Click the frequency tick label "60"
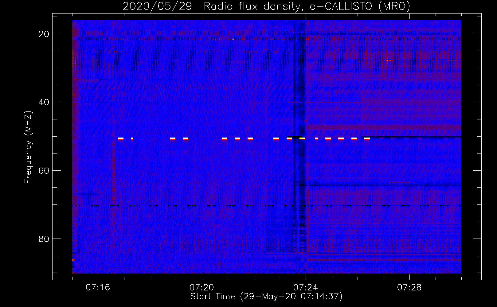The width and height of the screenshot is (497, 307). pyautogui.click(x=44, y=170)
